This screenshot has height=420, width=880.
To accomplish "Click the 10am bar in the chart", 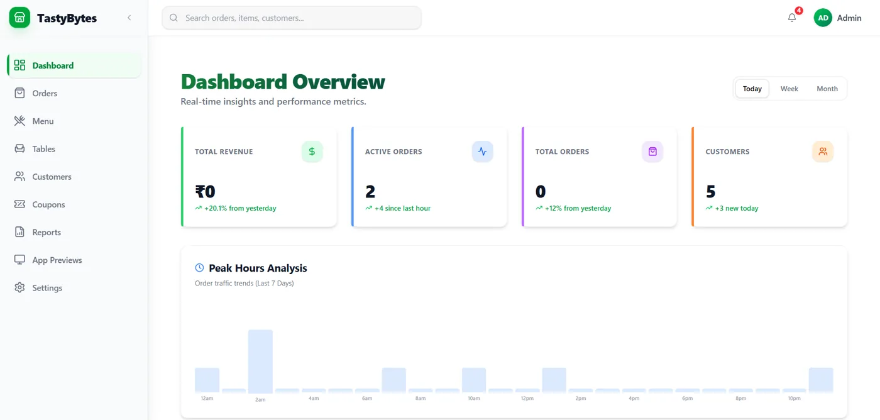I will pyautogui.click(x=474, y=380).
